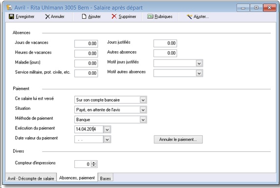The height and width of the screenshot is (188, 280).
Task: Click the Ajuster... label in toolbar
Action: click(201, 17)
